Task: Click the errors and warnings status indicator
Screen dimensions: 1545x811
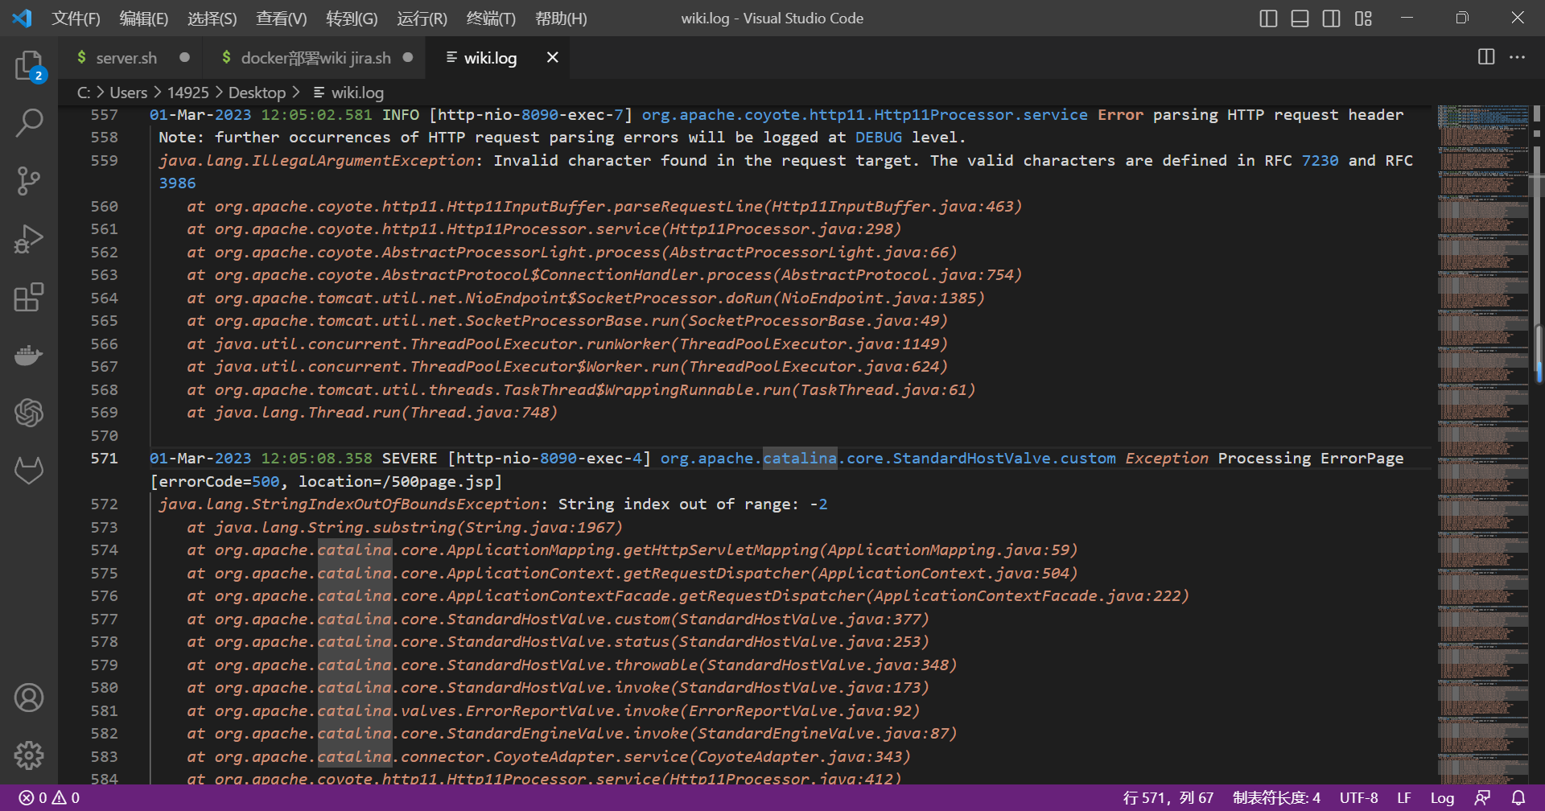Action: pyautogui.click(x=50, y=798)
